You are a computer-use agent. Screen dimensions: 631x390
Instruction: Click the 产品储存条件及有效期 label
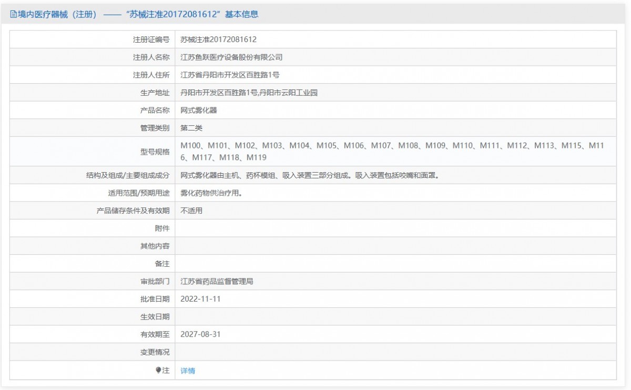click(133, 211)
